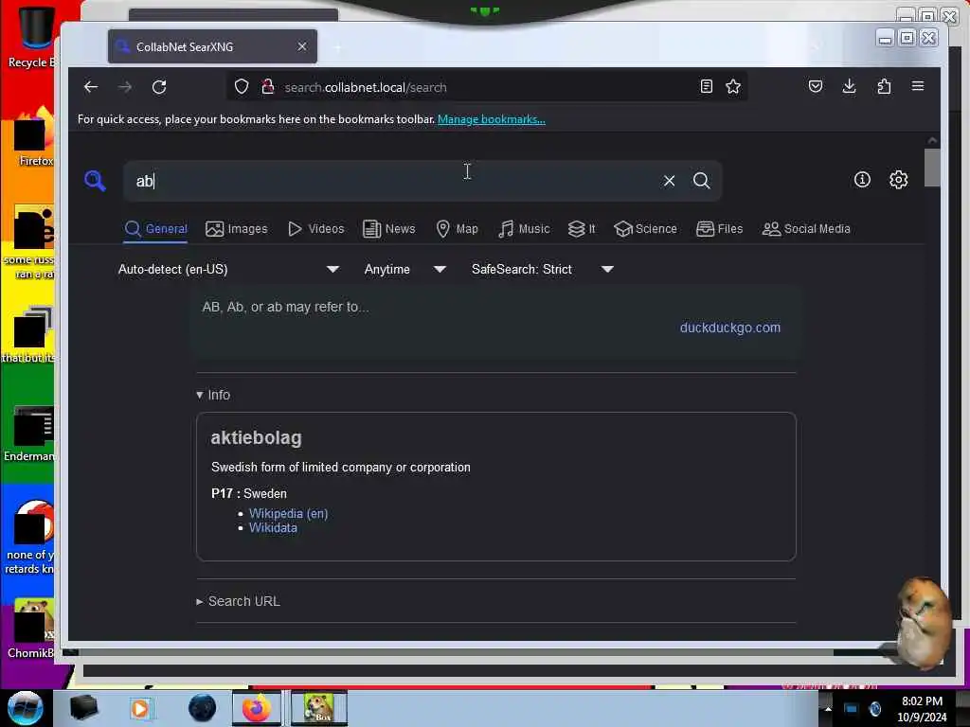Screen dimensions: 970x727
Task: Show hidden system tray icons
Action: tap(828, 709)
